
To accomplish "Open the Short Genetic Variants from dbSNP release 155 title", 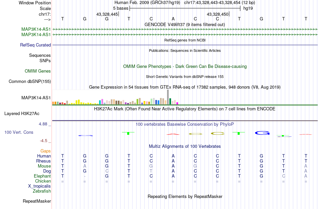I will pyautogui.click(x=185, y=77).
